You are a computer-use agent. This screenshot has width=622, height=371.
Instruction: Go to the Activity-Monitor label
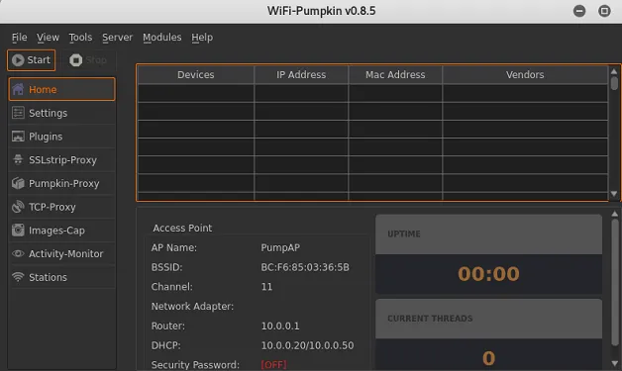pos(65,253)
